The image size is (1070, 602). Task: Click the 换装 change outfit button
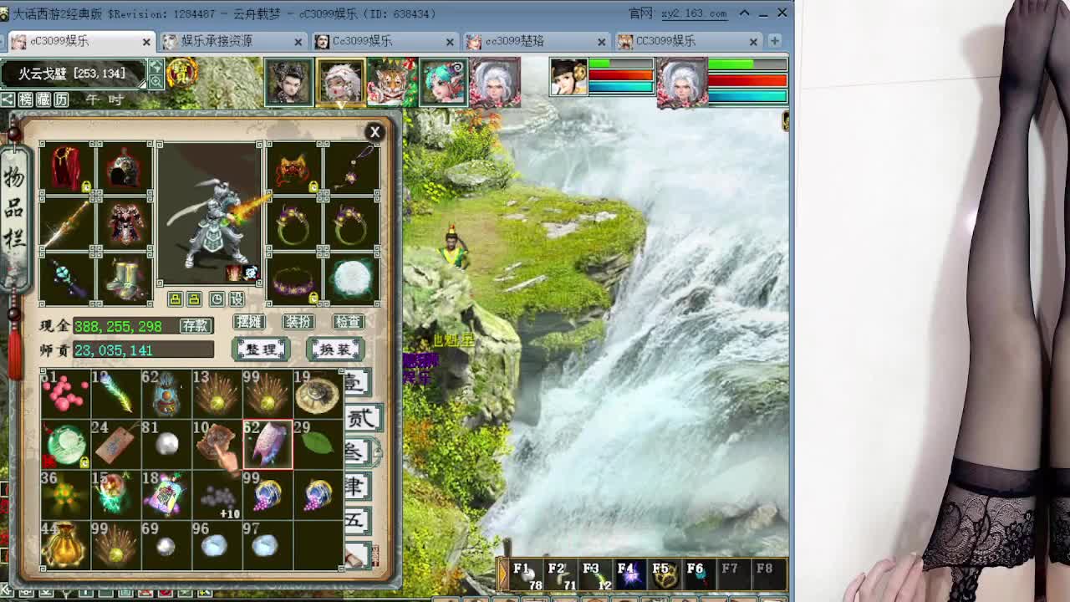334,349
